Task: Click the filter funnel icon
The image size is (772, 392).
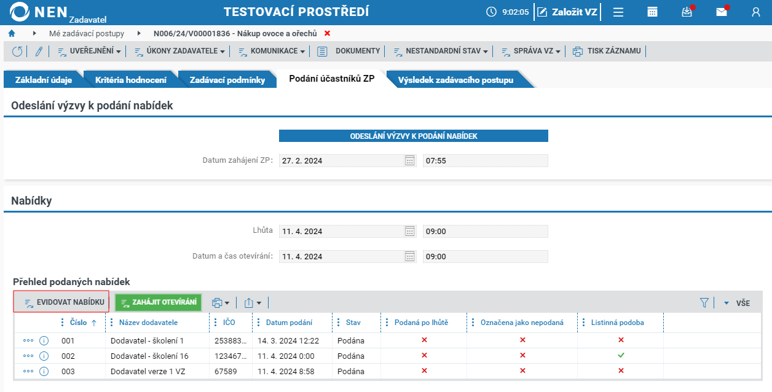Action: click(x=704, y=302)
